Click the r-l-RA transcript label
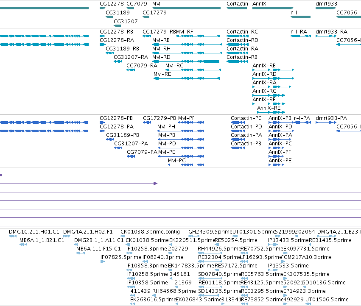361x306 pixels. [299, 31]
